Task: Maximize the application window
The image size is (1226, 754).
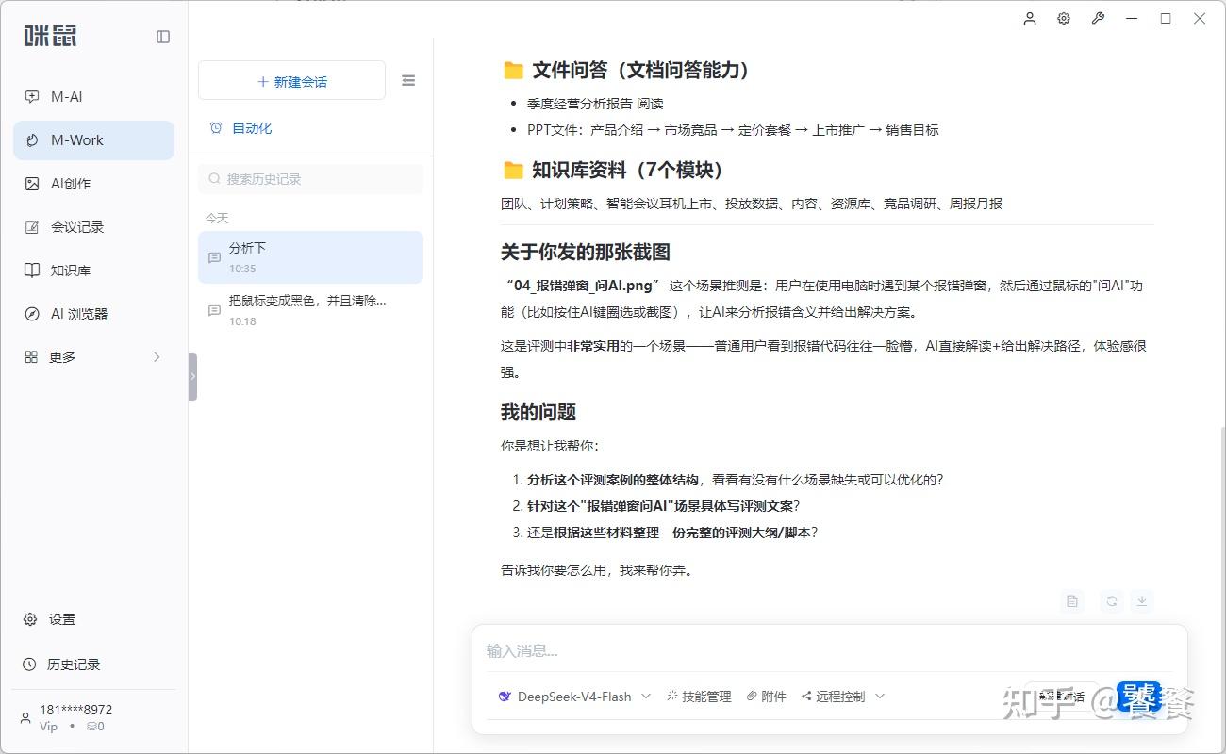Action: coord(1166,18)
